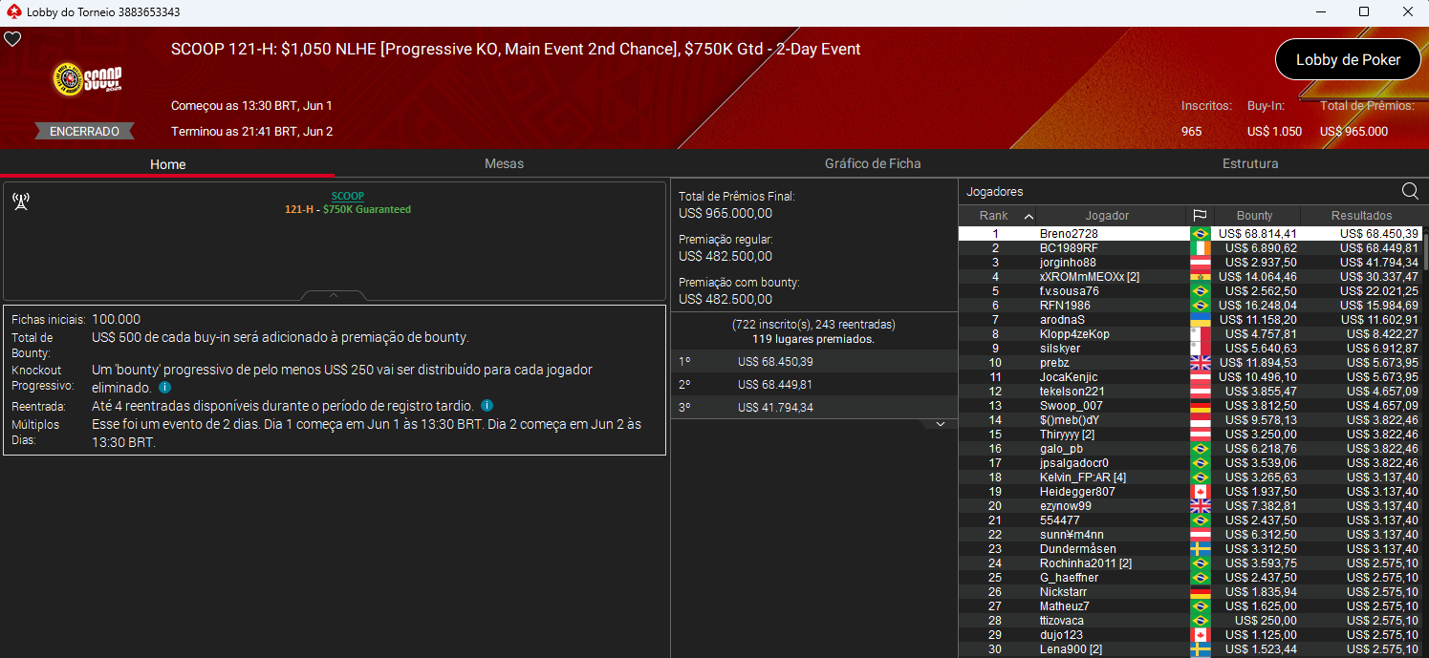
Task: Click the ENCERRADO status badge
Action: pos(84,131)
